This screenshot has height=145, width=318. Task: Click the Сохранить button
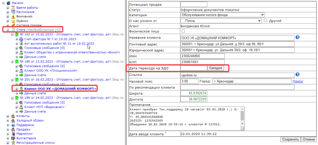290,139
